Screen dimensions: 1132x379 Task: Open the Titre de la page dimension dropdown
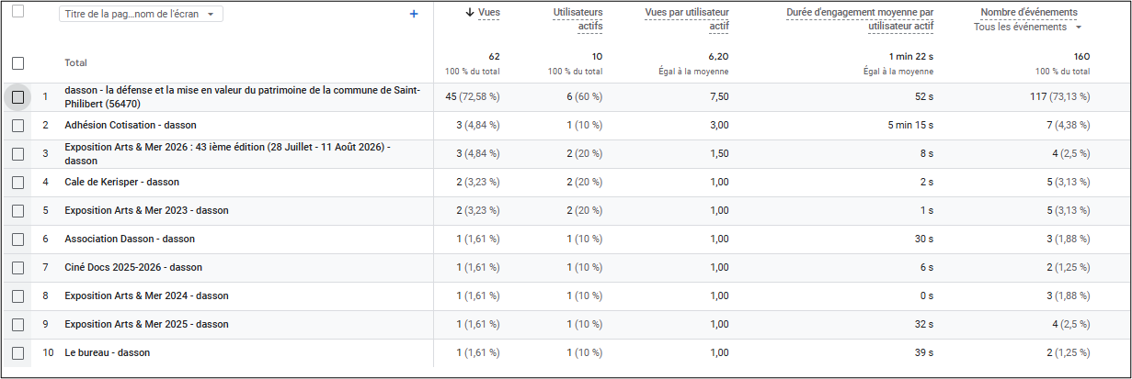141,15
